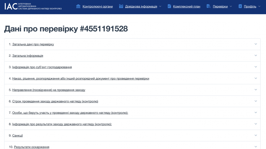This screenshot has width=266, height=149.
Task: Open the Результати оскарження link
Action: [32, 147]
